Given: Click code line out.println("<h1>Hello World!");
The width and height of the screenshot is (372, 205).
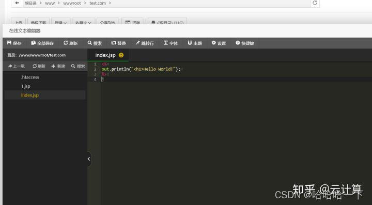Looking at the screenshot, I should click(x=141, y=69).
